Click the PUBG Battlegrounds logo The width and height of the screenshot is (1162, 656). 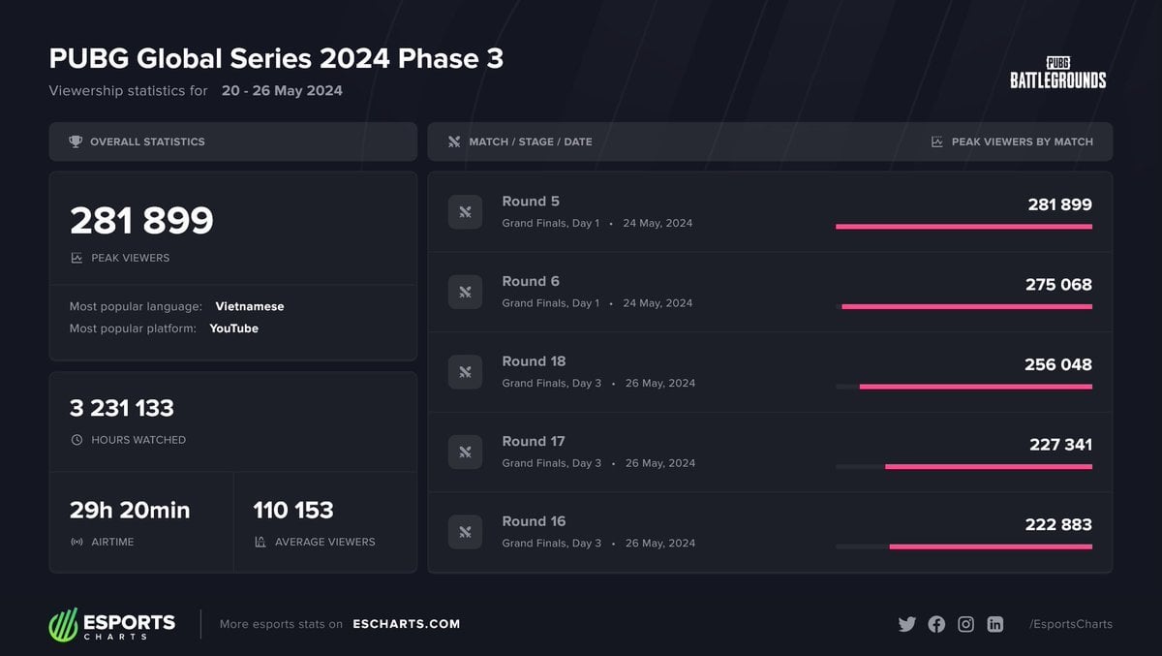1057,74
